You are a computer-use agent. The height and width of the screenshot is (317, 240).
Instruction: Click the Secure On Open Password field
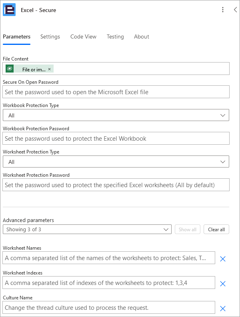click(x=116, y=92)
